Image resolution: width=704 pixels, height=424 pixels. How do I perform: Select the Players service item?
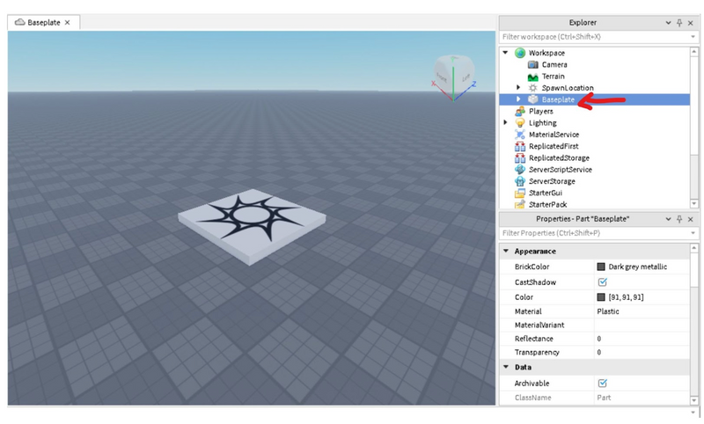[x=540, y=111]
